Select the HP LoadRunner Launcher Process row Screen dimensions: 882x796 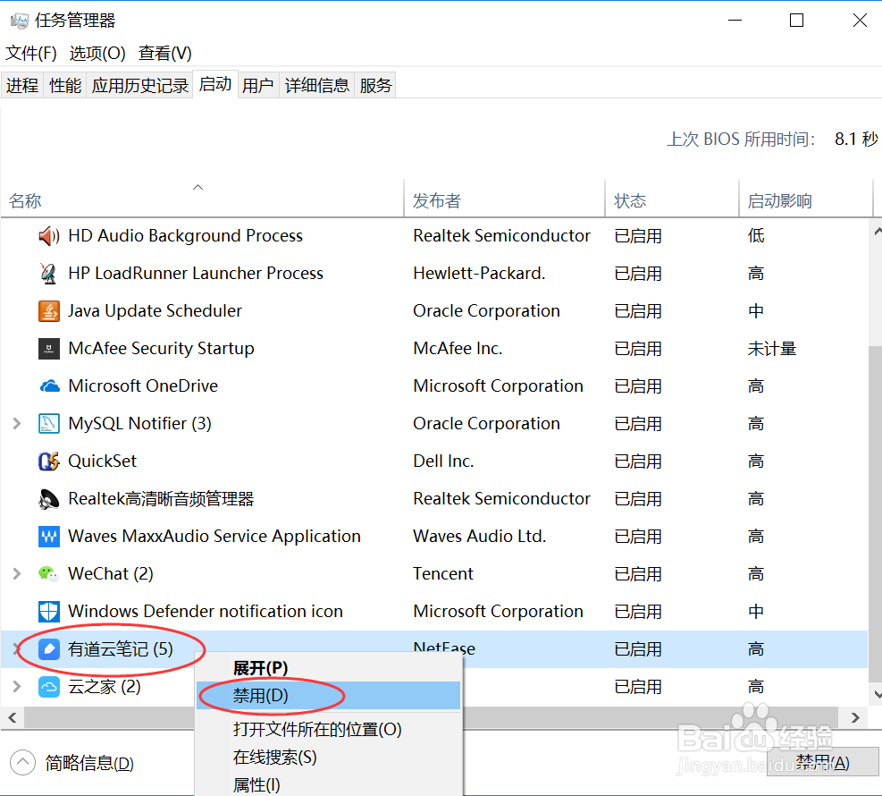coord(434,274)
